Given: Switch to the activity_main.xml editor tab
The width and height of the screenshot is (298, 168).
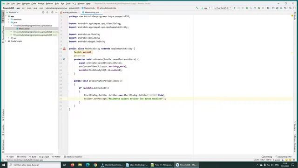Looking at the screenshot, I should point(70,13).
